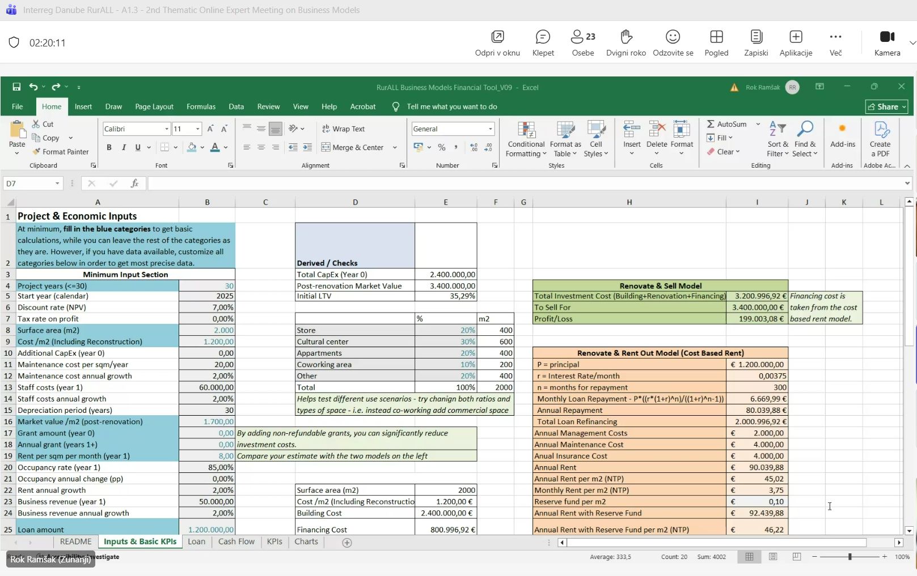This screenshot has height=576, width=917.
Task: Click the Increase Font Size icon
Action: click(210, 129)
